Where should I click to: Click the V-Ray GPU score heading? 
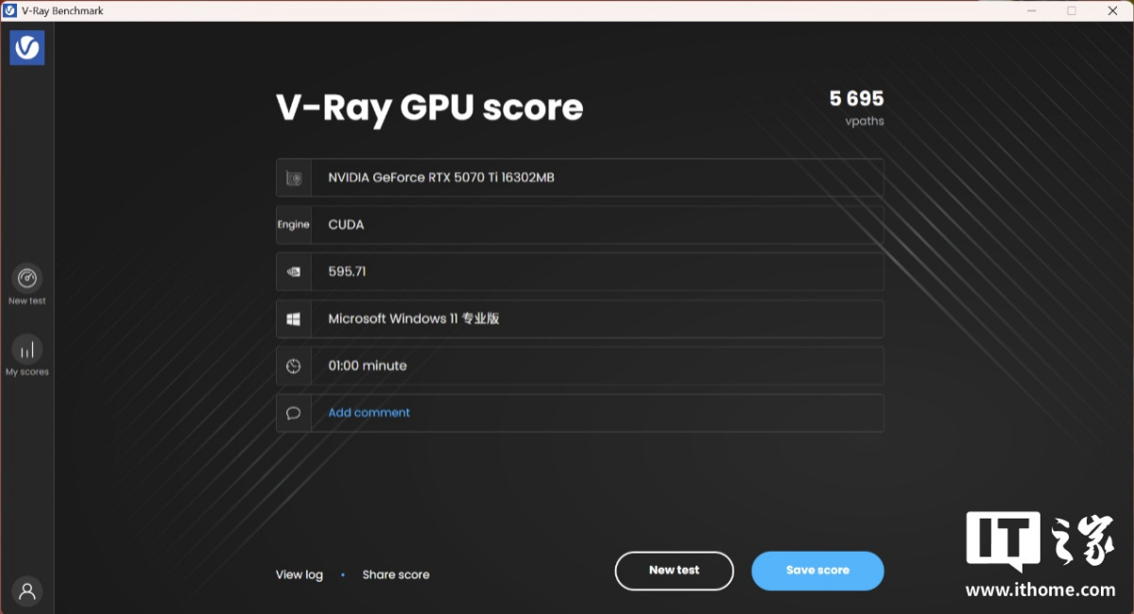430,109
